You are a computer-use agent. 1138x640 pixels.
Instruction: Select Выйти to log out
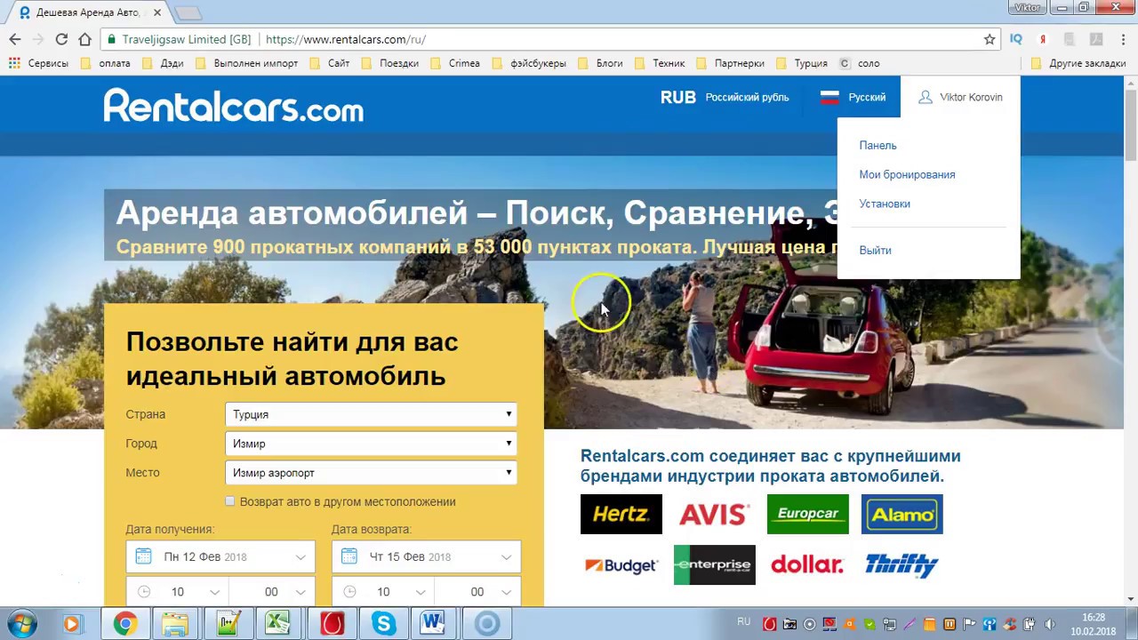pyautogui.click(x=875, y=250)
